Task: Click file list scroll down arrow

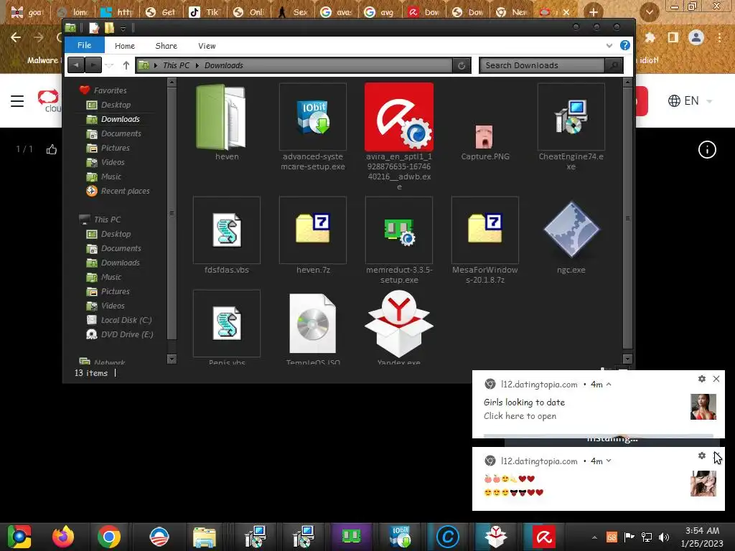Action: point(627,359)
